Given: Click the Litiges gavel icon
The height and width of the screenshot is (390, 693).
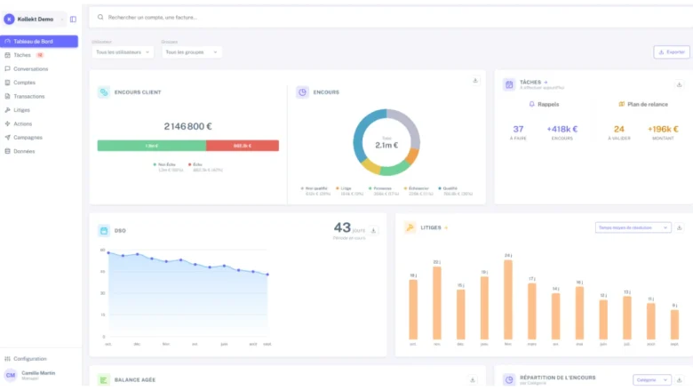Looking at the screenshot, I should 410,227.
